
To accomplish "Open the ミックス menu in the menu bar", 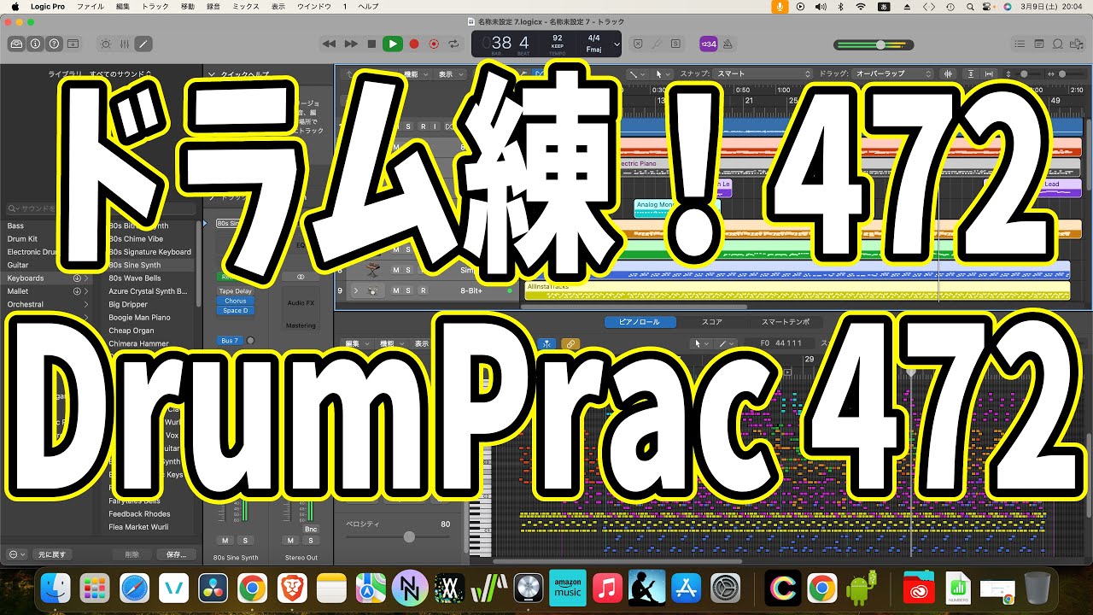I will point(245,6).
